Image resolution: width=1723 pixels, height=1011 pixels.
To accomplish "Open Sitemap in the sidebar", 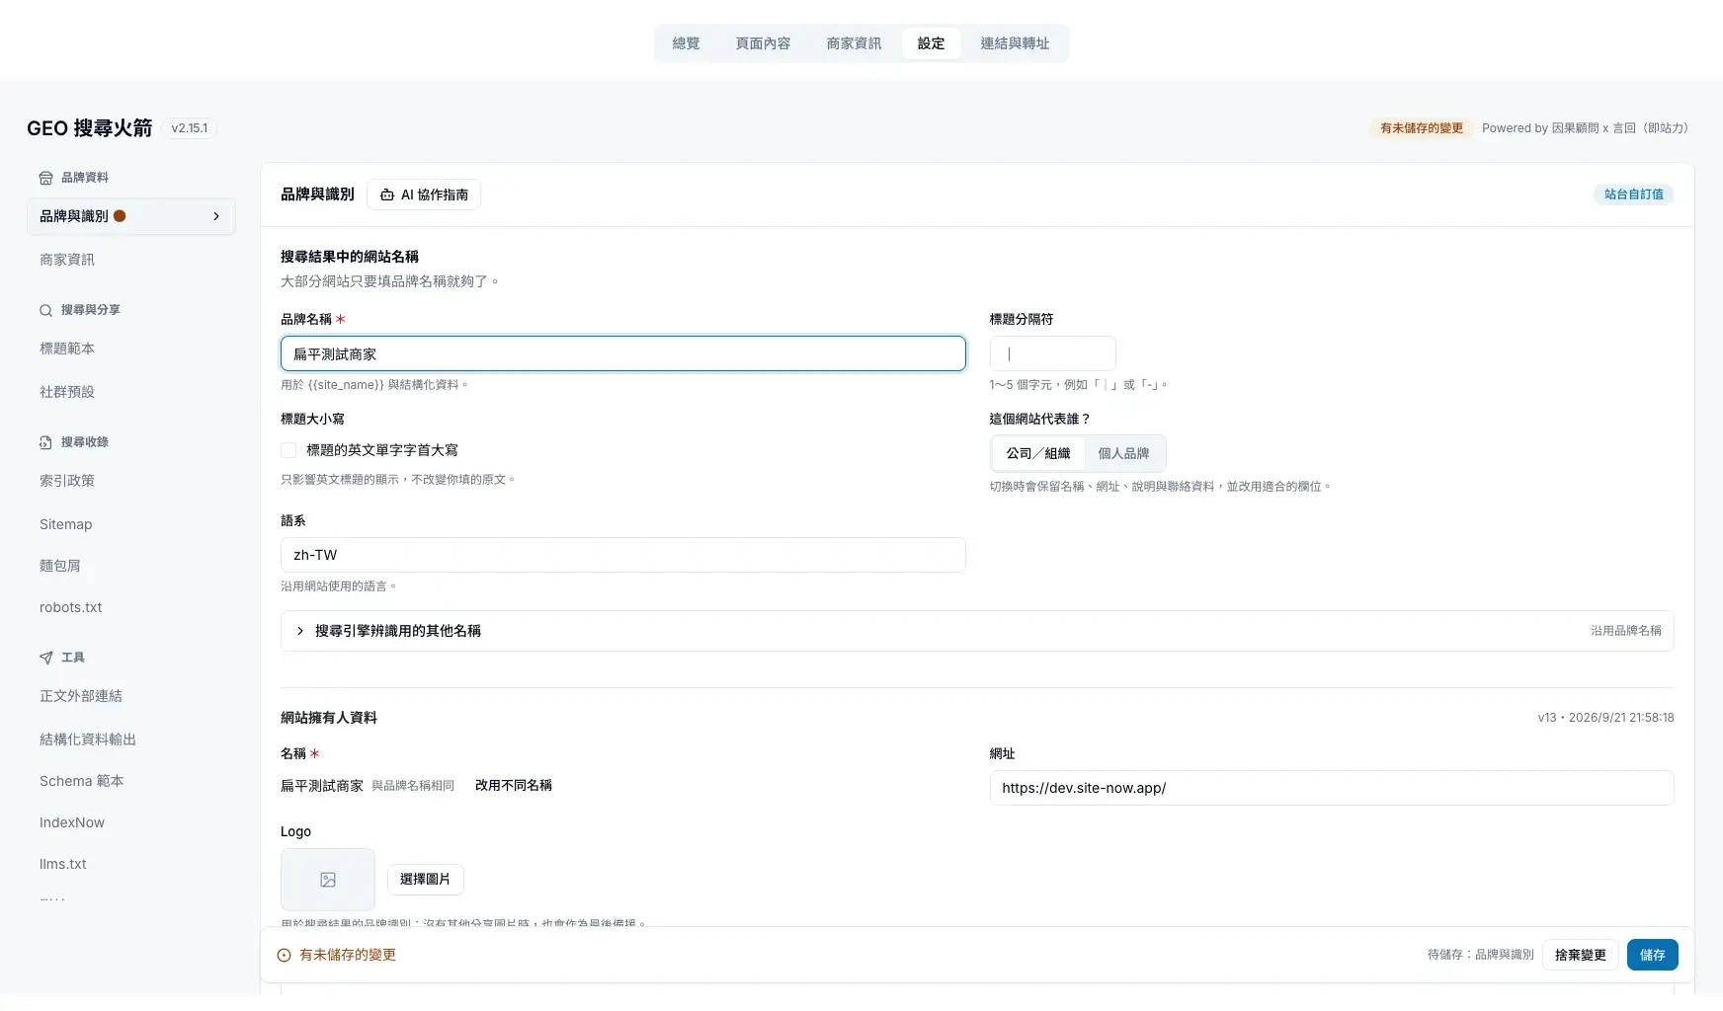I will click(131, 524).
